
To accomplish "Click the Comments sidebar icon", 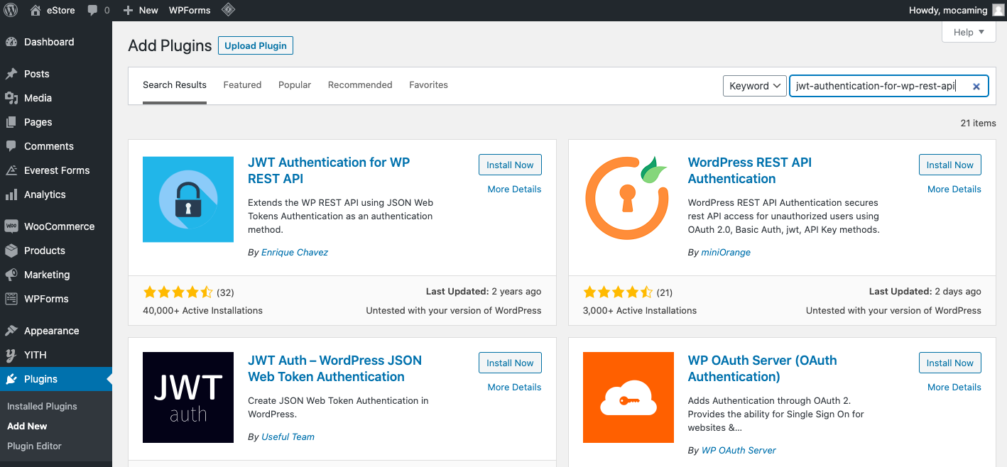I will (11, 146).
